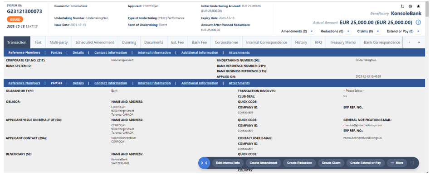Screen dimensions: 430x175
Task: Select email naomi.bohnenblust@komgo.io
Action: (362, 138)
